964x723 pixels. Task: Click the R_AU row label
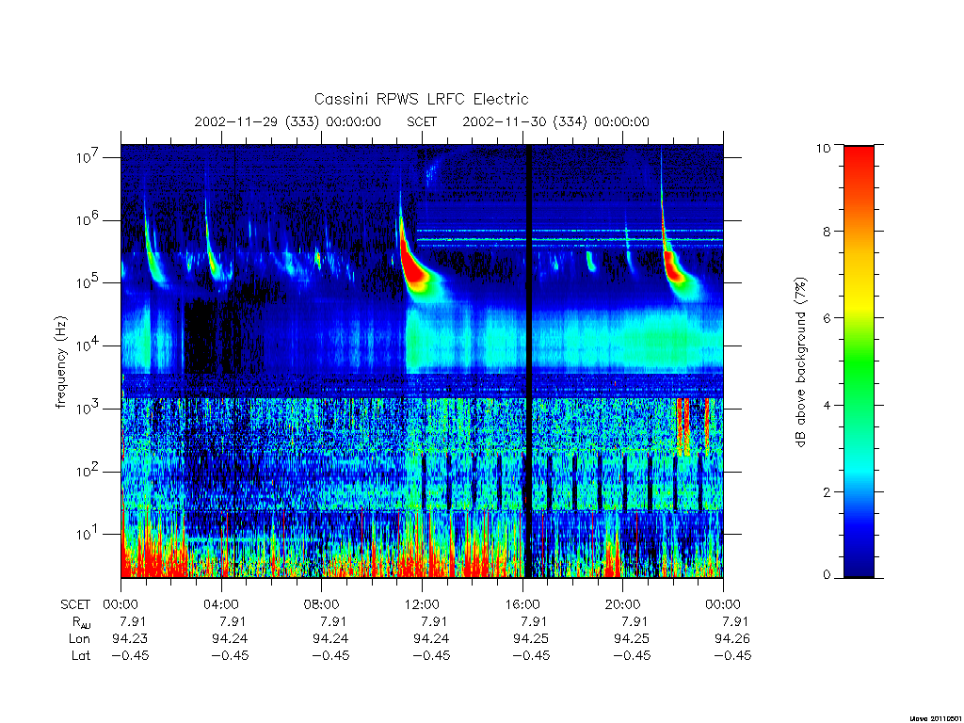[81, 623]
